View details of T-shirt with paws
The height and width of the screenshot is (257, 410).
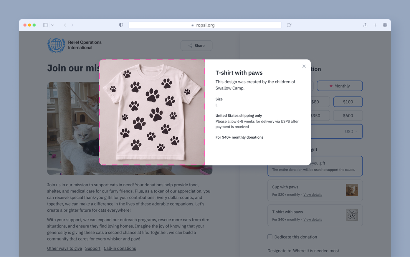pyautogui.click(x=313, y=220)
